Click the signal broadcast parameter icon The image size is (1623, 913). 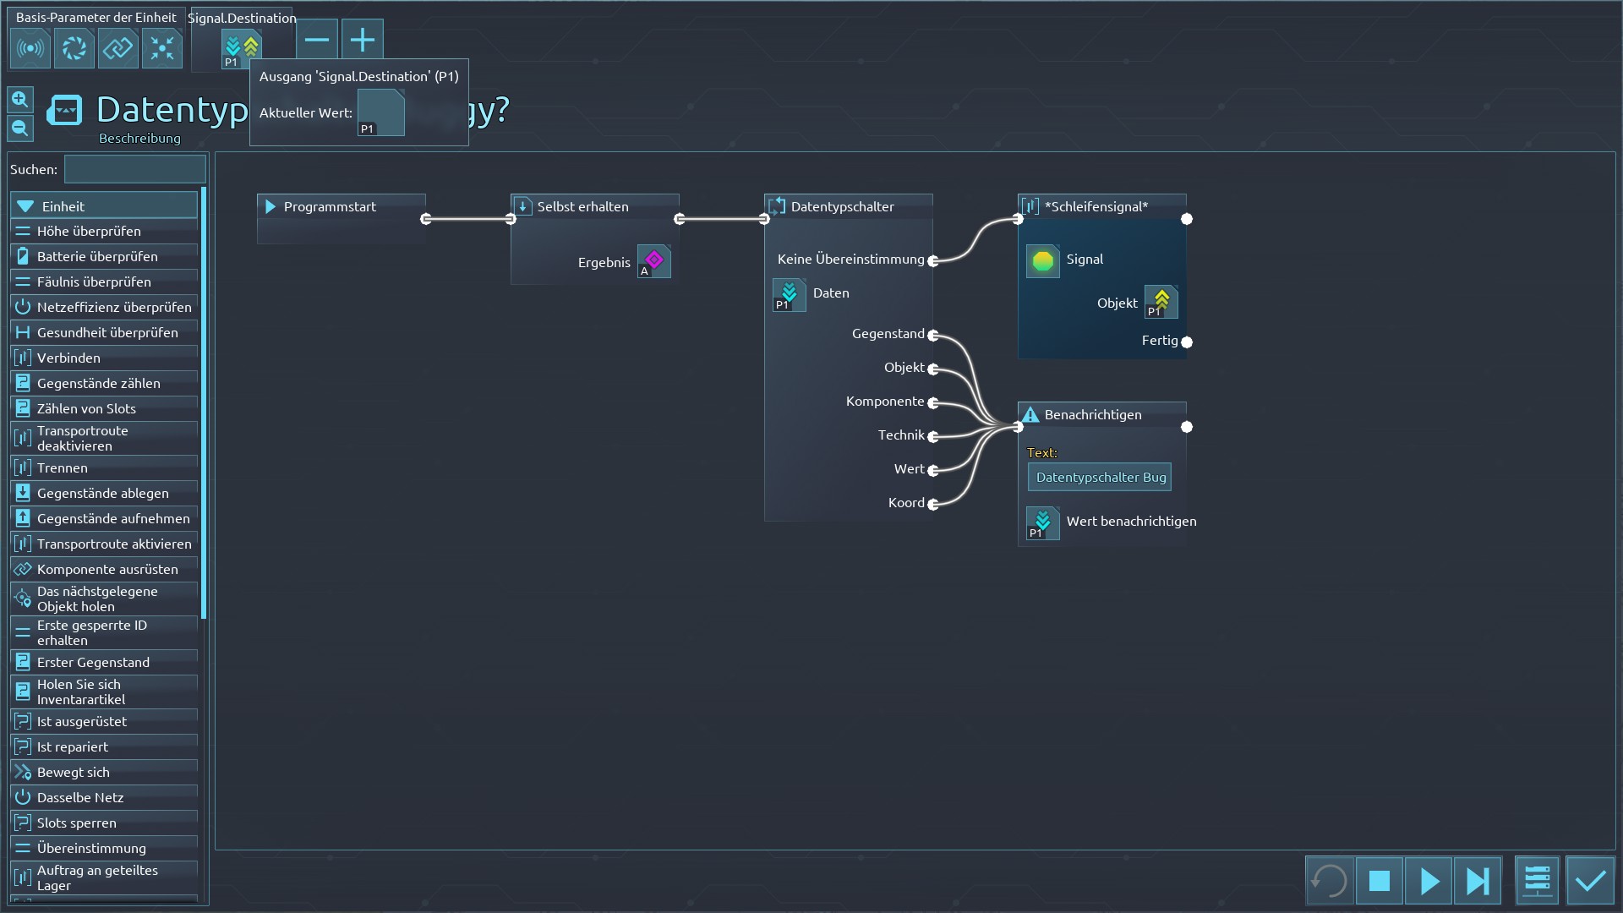pyautogui.click(x=30, y=48)
